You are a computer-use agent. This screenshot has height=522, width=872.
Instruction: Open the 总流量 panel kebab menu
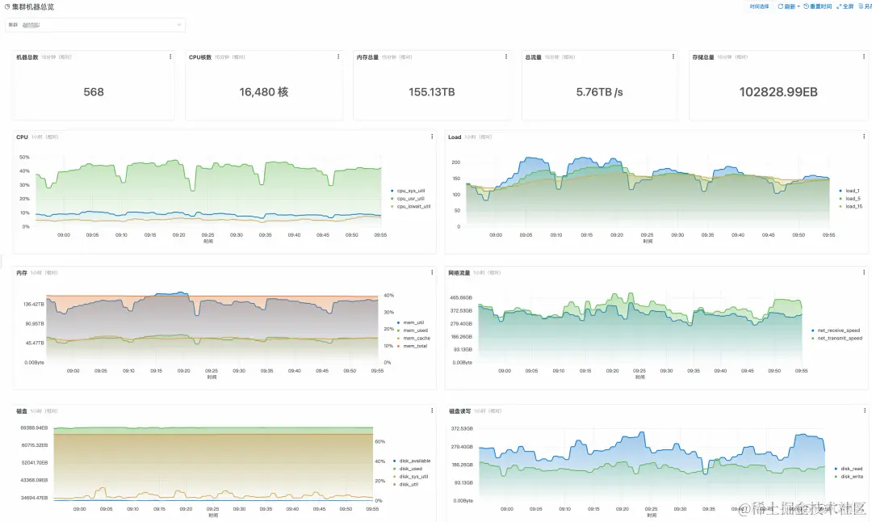tap(673, 57)
